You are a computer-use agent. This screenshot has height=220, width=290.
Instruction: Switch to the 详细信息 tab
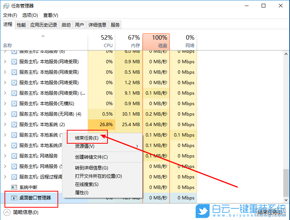97,25
